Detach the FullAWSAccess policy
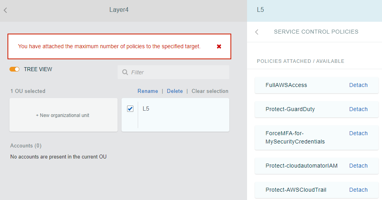This screenshot has height=200, width=382. coord(358,85)
